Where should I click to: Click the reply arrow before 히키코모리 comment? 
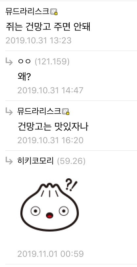(9, 161)
